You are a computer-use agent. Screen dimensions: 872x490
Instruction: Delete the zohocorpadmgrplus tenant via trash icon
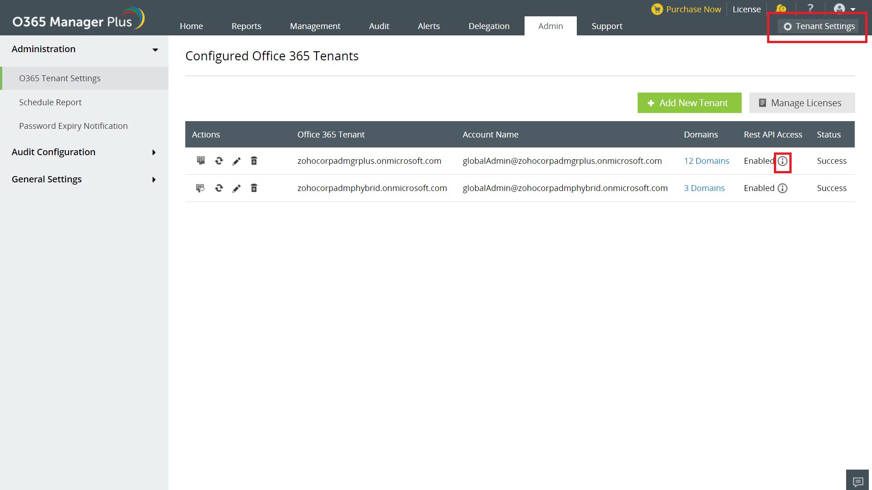coord(254,161)
